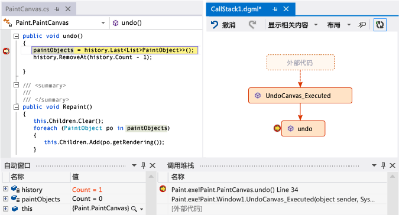
Task: Click the current statement marker beside undo node
Action: pos(277,128)
